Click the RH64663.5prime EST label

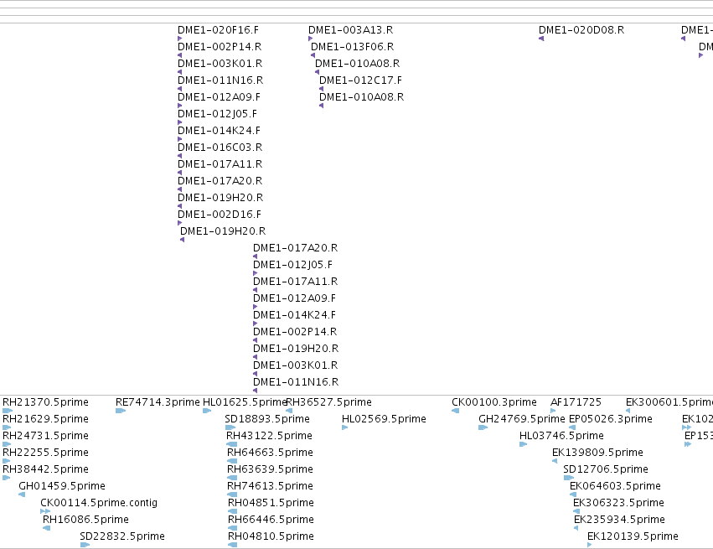click(x=270, y=453)
